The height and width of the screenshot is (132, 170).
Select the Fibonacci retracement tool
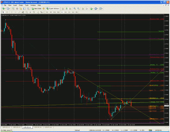point(27,12)
